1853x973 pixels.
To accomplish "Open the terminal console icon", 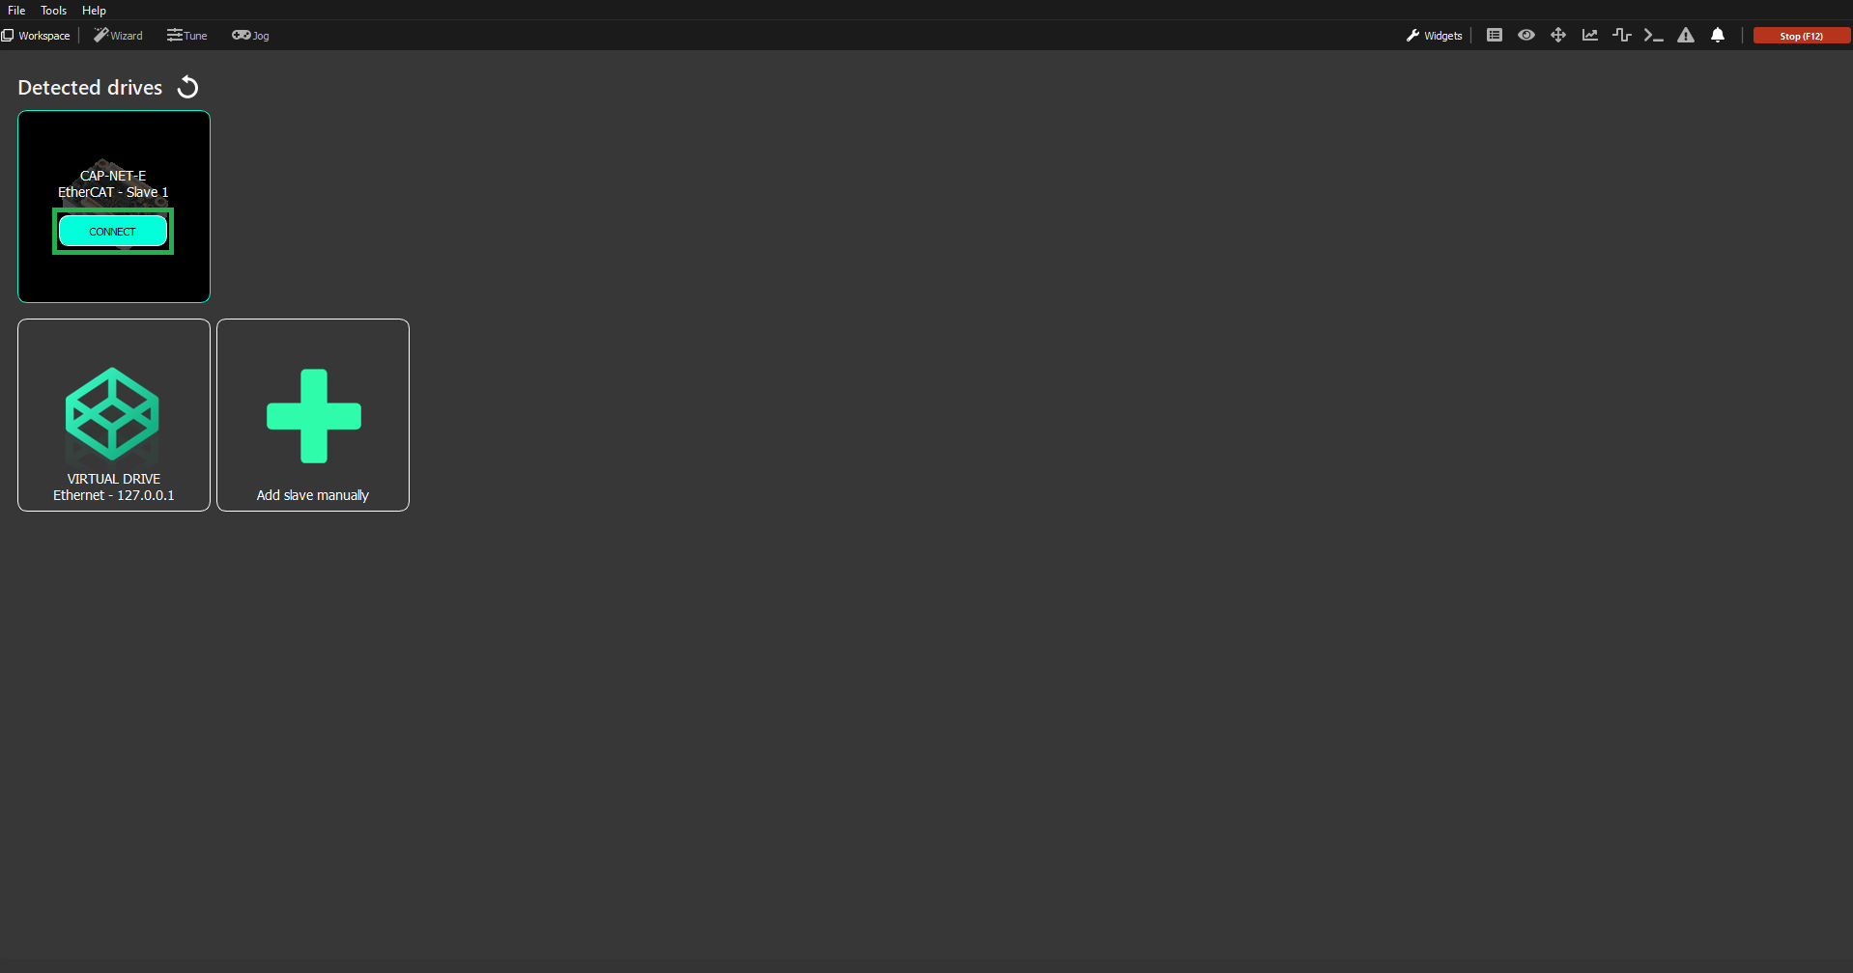I will pyautogui.click(x=1654, y=35).
